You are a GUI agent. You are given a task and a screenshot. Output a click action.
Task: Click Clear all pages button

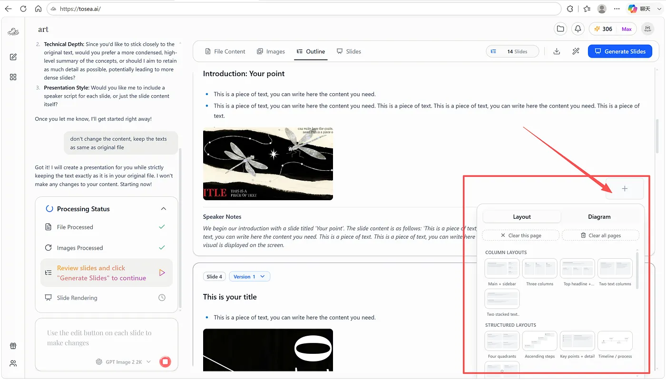[600, 235]
